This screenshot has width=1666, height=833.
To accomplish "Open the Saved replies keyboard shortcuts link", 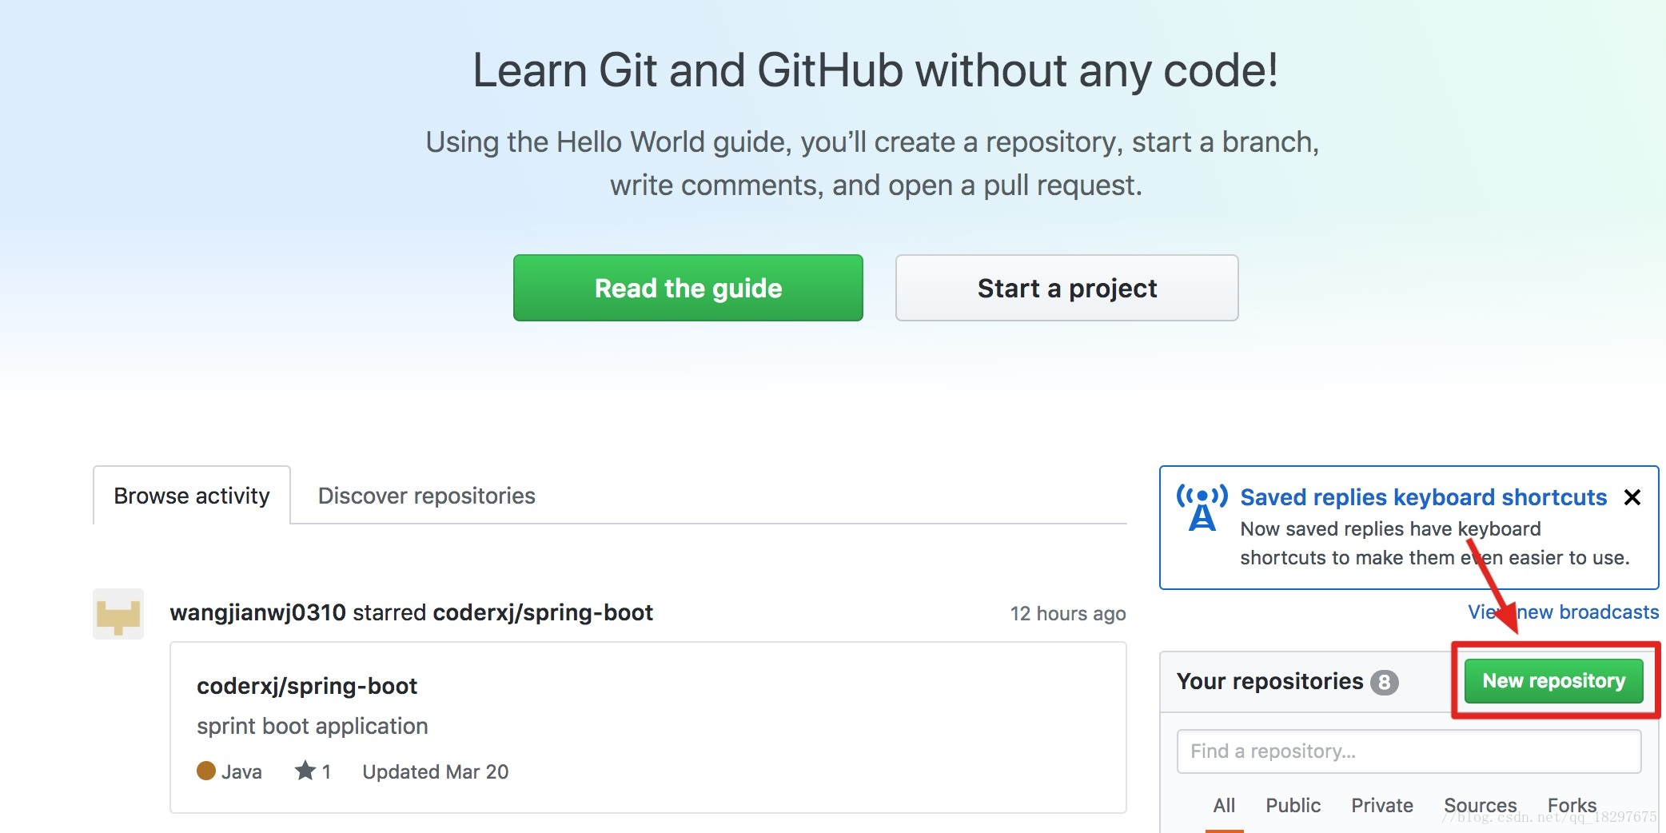I will (1423, 497).
